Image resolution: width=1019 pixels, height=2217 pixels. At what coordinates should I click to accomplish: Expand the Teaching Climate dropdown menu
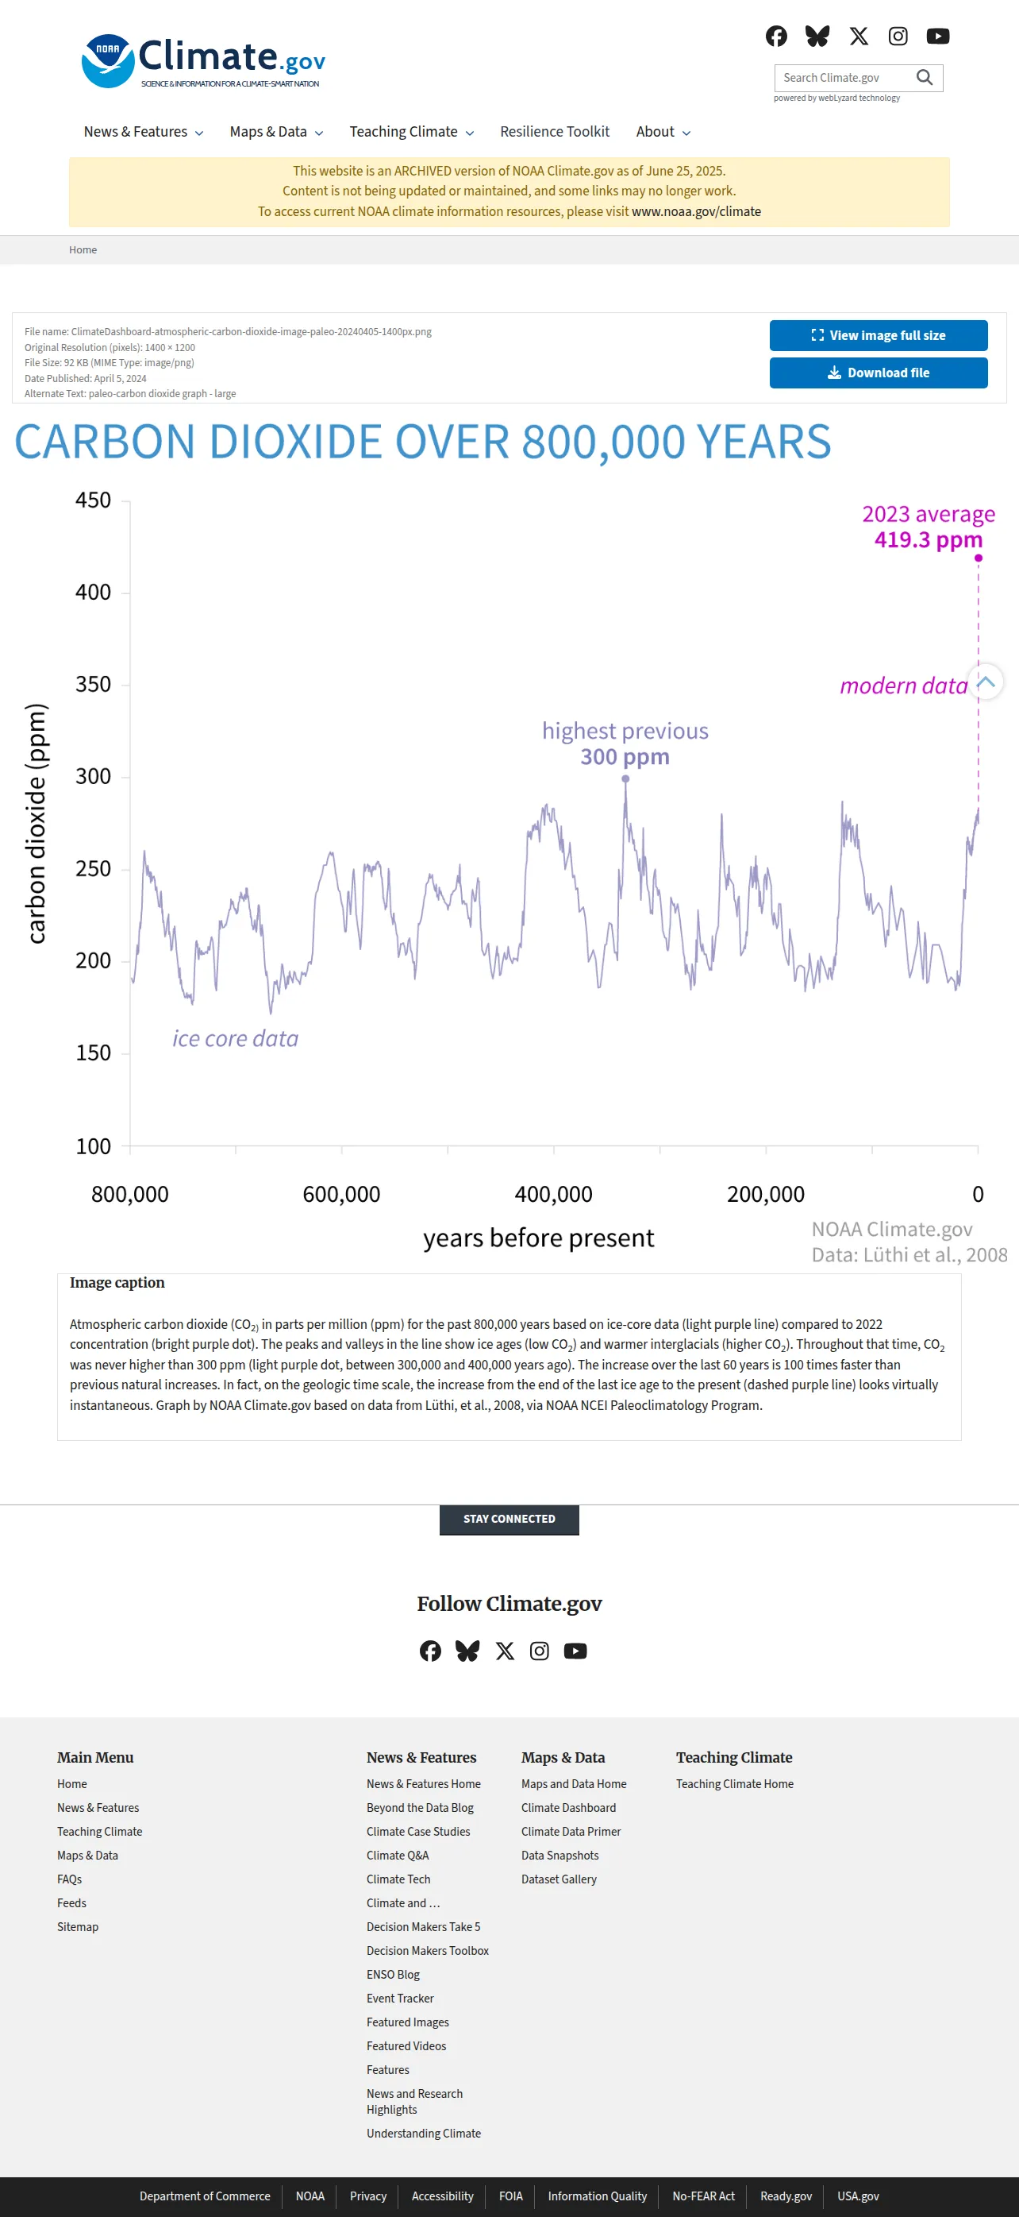[411, 132]
